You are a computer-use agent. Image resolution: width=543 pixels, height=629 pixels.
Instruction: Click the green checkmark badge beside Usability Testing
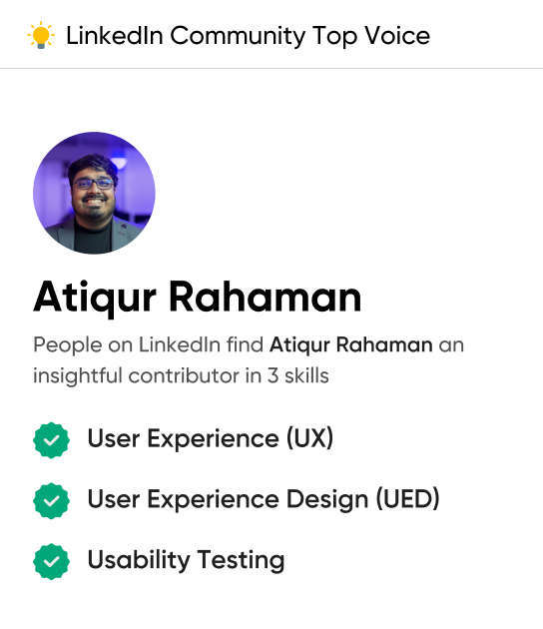[51, 561]
